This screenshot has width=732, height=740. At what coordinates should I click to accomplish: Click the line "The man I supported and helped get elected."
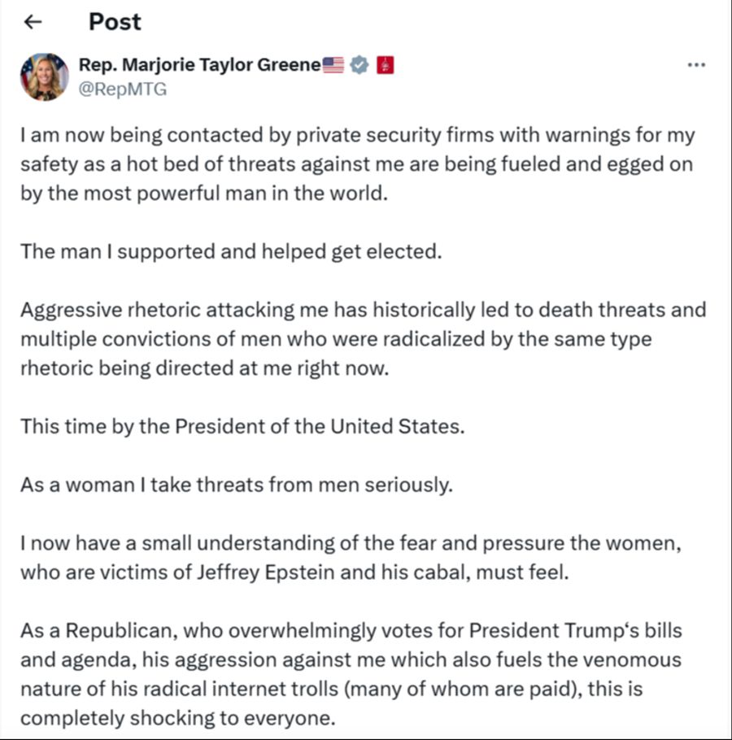(x=231, y=251)
